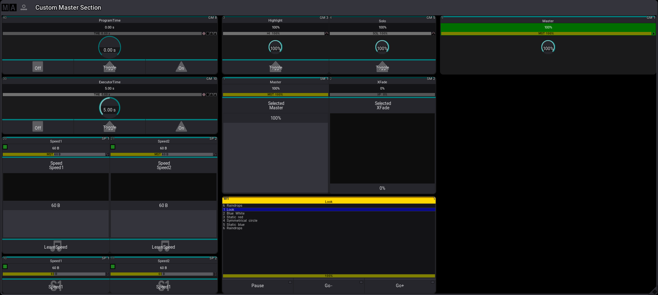Image resolution: width=658 pixels, height=295 pixels.
Task: Click the Selected Master fader area
Action: (x=275, y=153)
